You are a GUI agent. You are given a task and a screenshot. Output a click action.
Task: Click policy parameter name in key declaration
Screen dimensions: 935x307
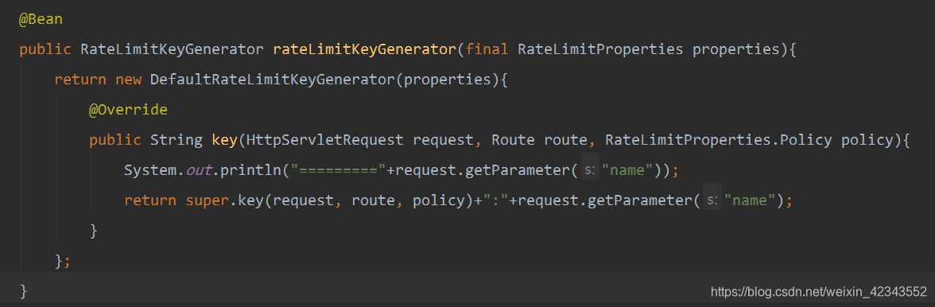tap(867, 141)
